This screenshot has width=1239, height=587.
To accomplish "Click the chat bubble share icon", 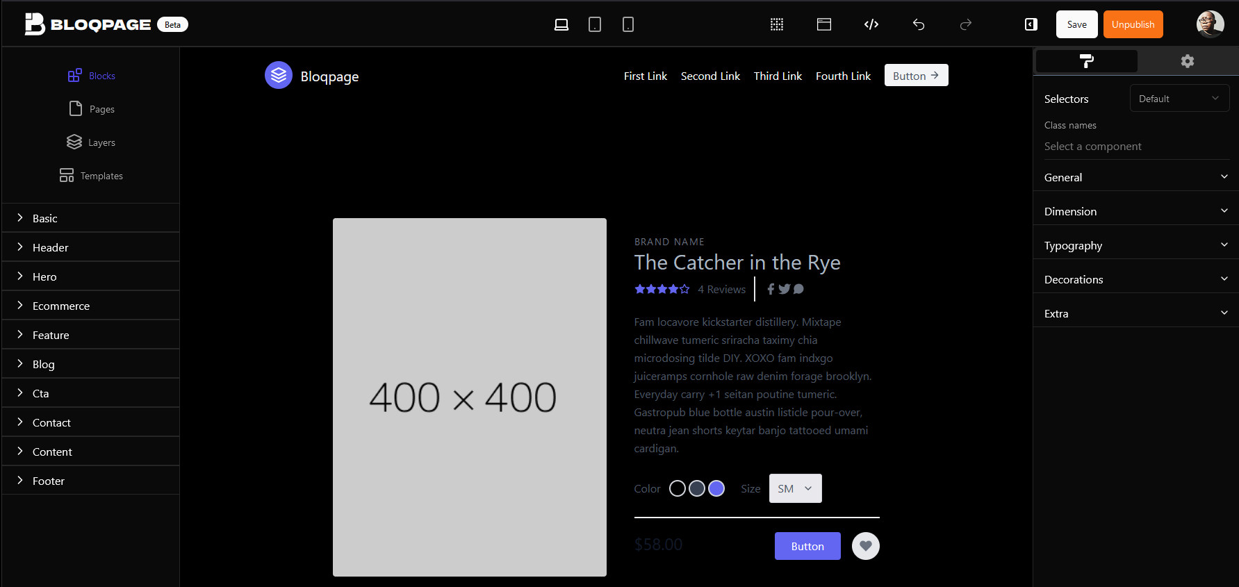I will [798, 289].
